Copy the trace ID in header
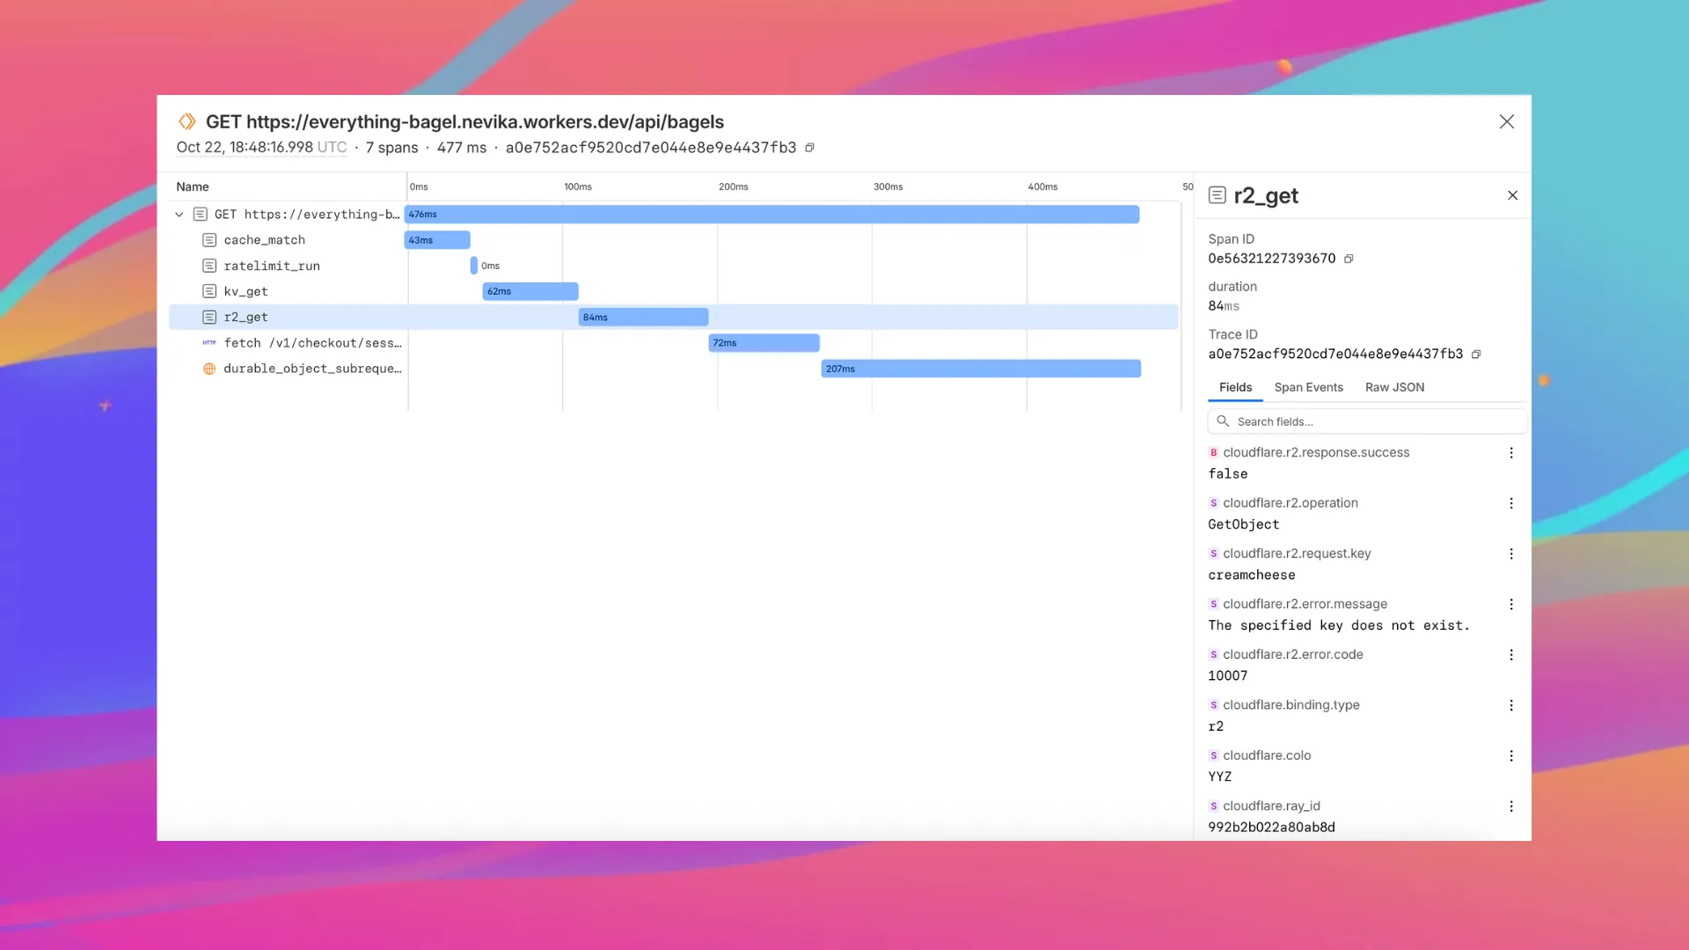Viewport: 1689px width, 950px height. tap(809, 148)
